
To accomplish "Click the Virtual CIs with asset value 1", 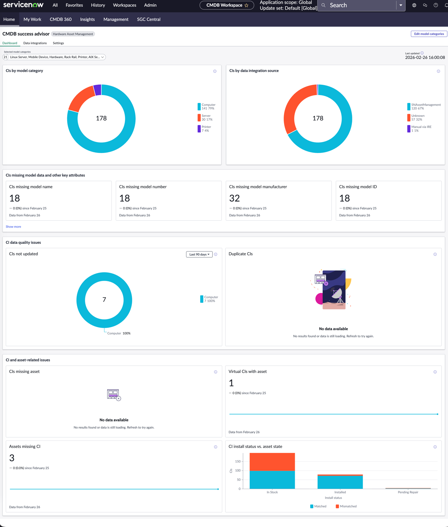I will click(x=231, y=383).
